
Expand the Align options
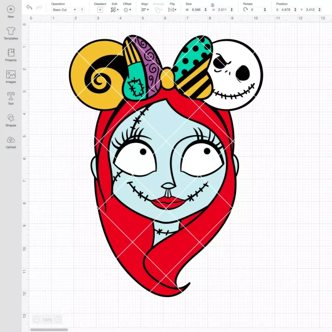pos(145,10)
